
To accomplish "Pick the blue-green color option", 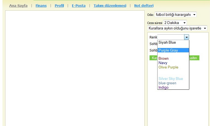I will [167, 83].
